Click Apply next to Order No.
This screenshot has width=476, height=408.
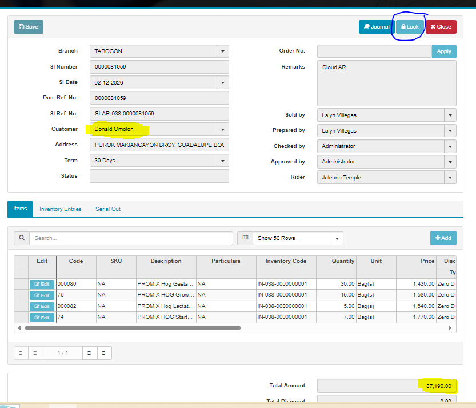point(444,51)
